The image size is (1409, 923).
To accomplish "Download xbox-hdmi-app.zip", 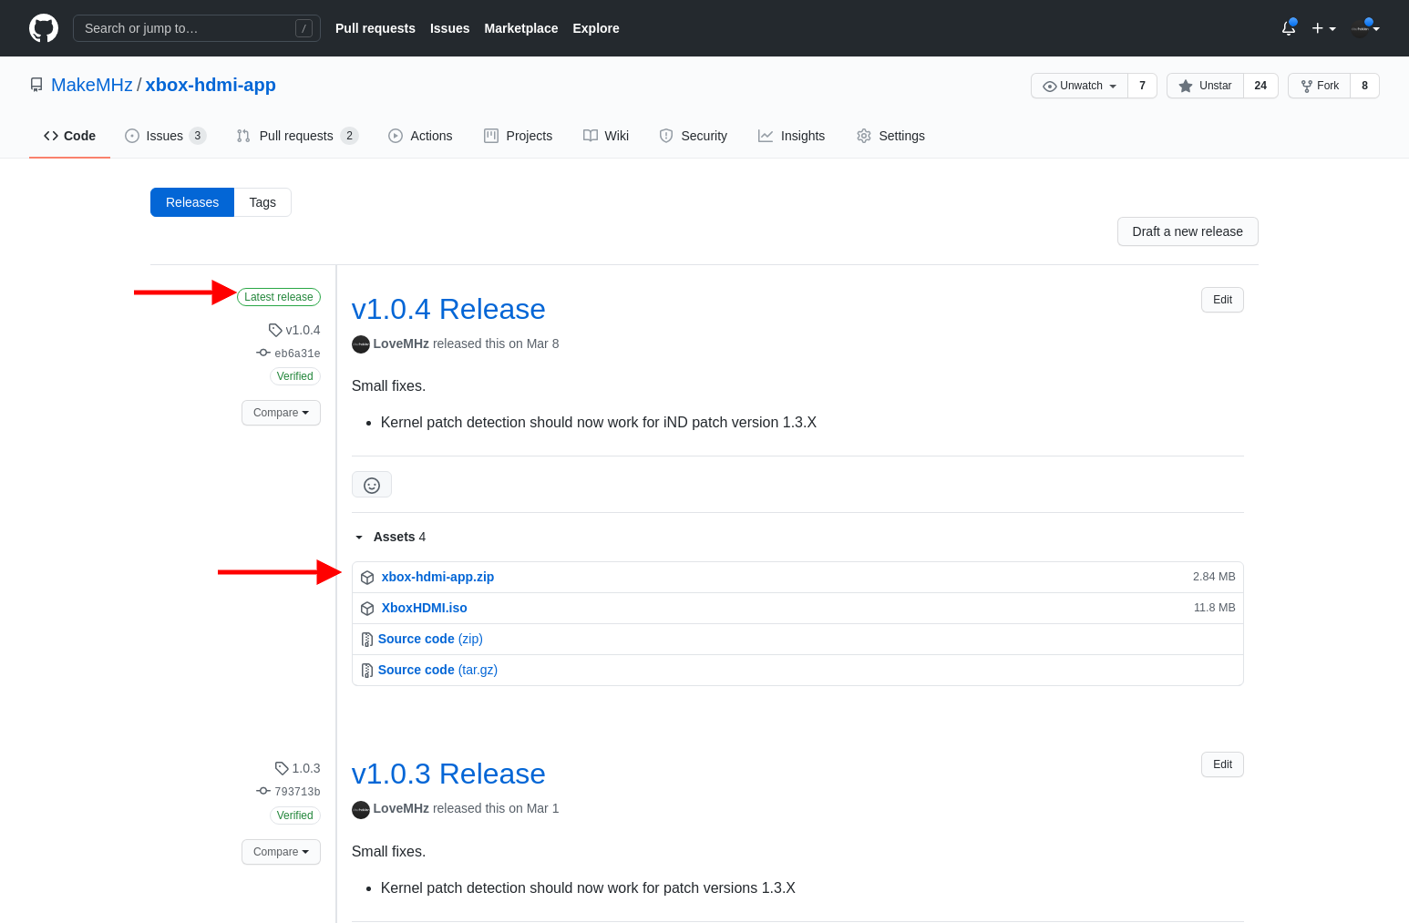I will click(437, 577).
